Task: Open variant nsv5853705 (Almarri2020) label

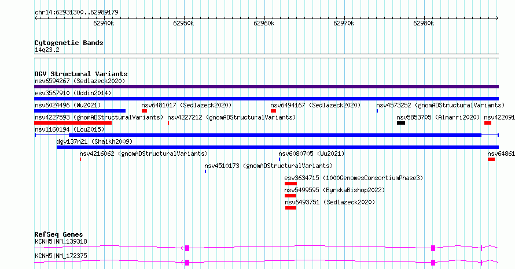Action: coord(438,117)
